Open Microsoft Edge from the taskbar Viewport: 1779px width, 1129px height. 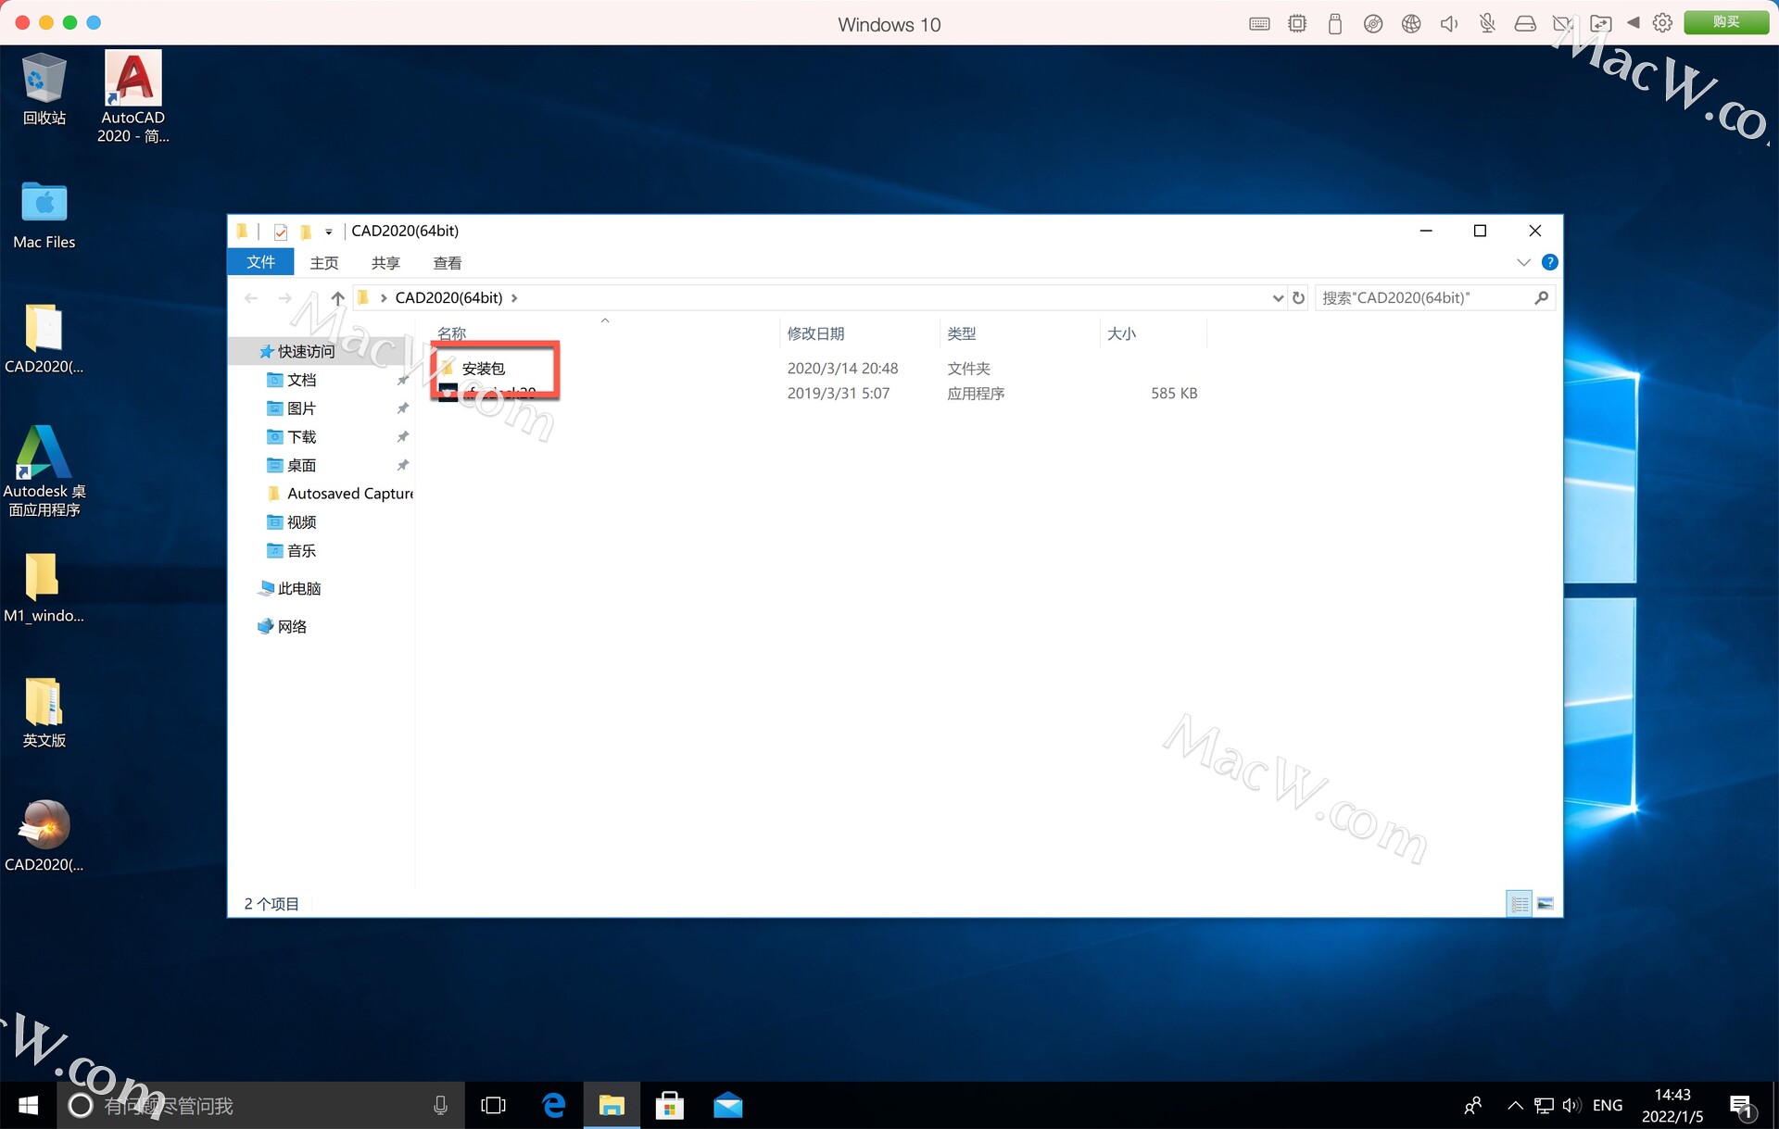coord(554,1105)
